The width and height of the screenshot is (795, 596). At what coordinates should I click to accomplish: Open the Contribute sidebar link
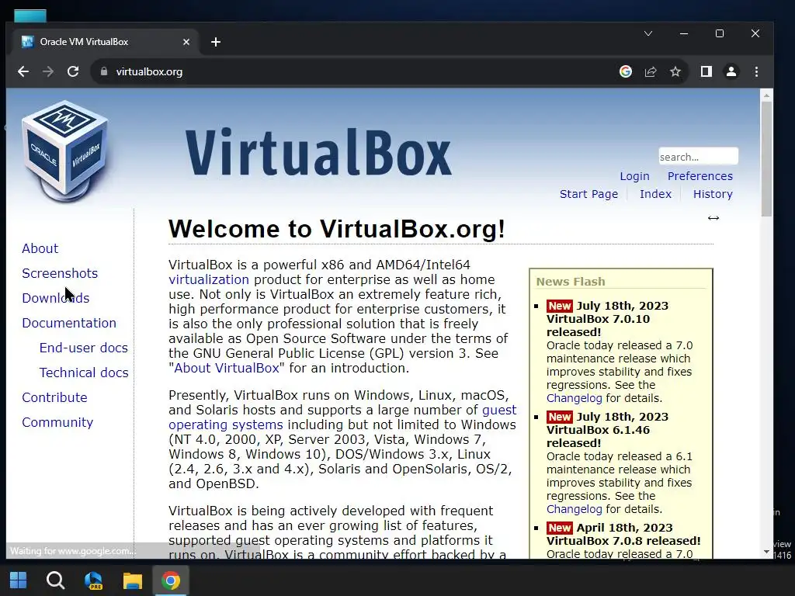coord(54,397)
